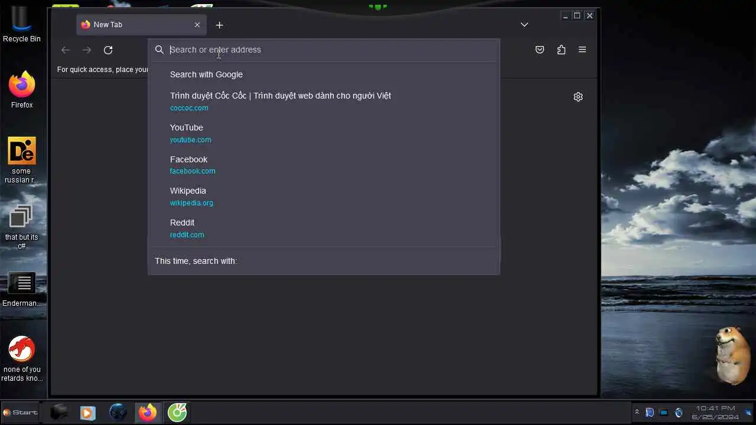Click the wikipedia.org URL text

pos(191,203)
